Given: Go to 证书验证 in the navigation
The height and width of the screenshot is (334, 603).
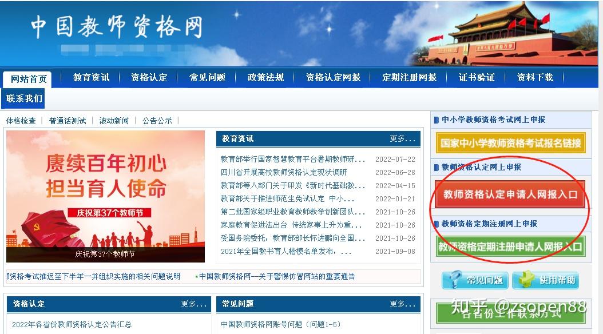Looking at the screenshot, I should pos(477,78).
